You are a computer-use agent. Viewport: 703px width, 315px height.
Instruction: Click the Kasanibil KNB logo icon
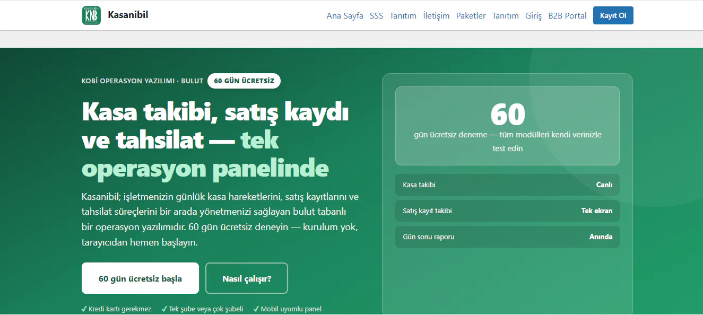tap(91, 15)
